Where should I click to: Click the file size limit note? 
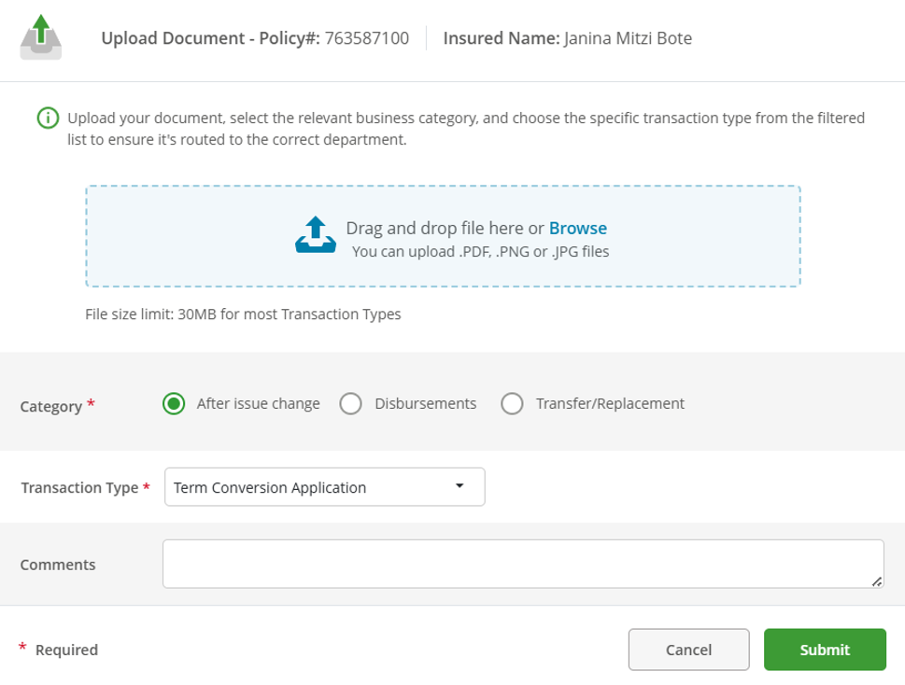coord(243,315)
